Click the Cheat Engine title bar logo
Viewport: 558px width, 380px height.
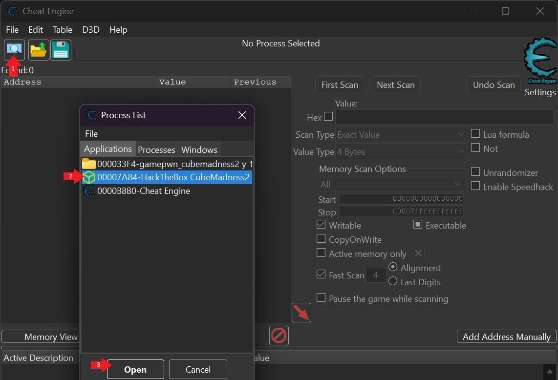click(12, 11)
